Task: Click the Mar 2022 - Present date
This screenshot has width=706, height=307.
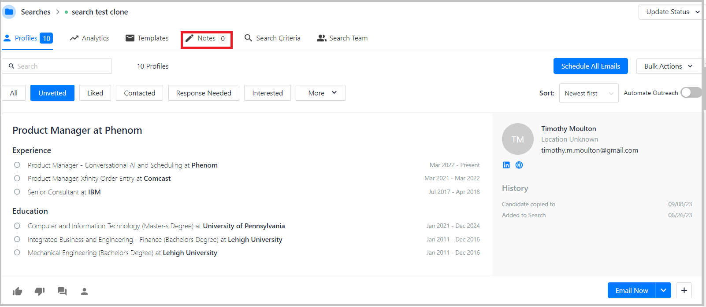Action: click(455, 165)
